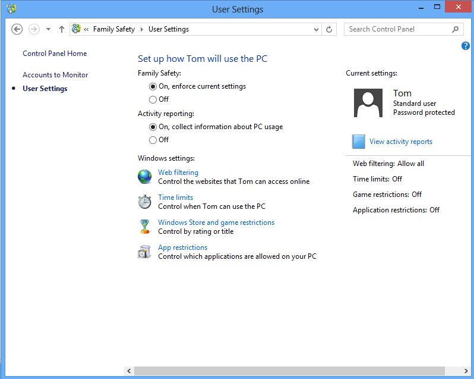
Task: Close the User Settings window
Action: (459, 7)
